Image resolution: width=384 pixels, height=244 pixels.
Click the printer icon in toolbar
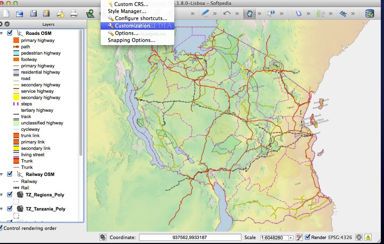(x=73, y=13)
